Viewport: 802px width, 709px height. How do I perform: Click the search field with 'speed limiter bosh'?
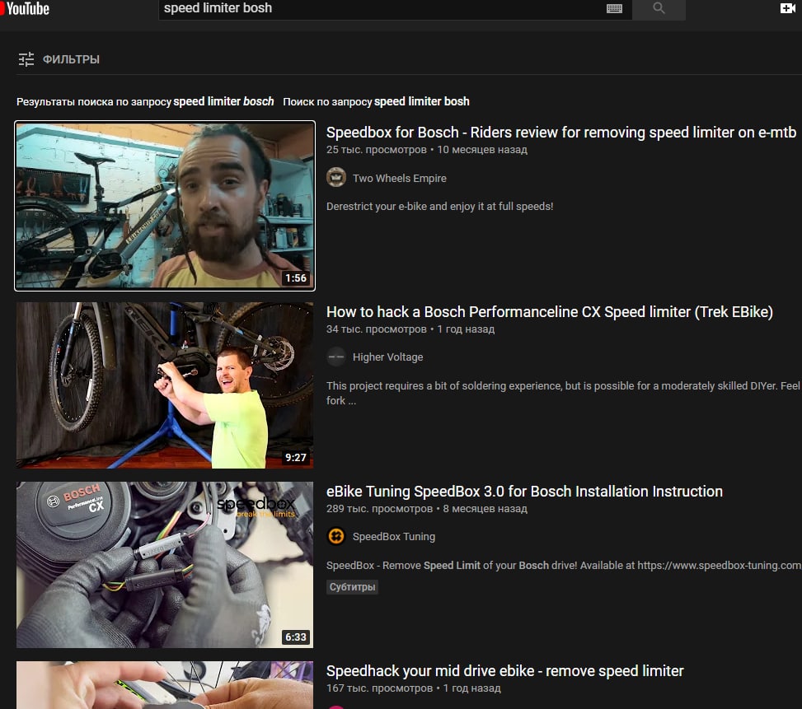tap(395, 9)
